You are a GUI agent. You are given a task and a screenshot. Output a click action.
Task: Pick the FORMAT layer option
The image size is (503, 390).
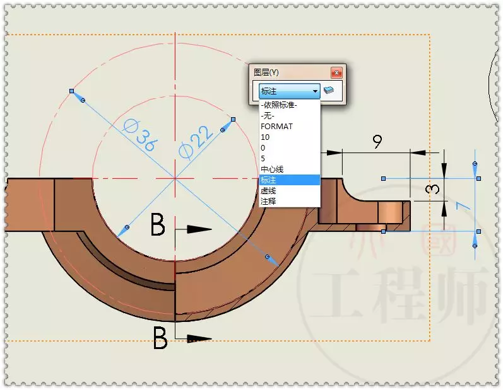click(290, 126)
